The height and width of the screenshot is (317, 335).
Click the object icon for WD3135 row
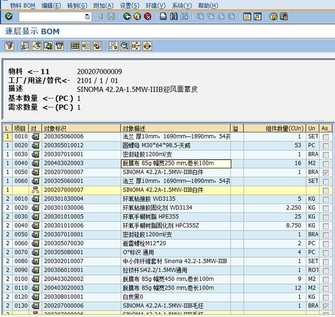tap(36, 199)
